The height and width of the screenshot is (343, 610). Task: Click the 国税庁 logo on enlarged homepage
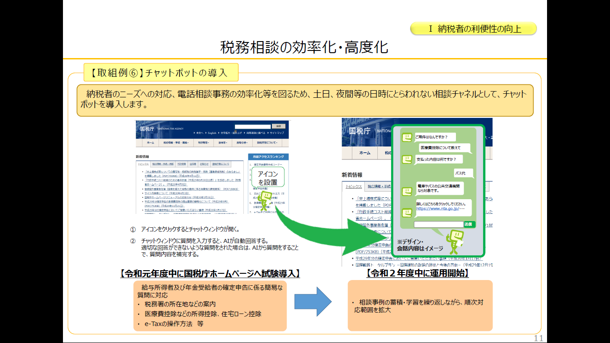[360, 131]
